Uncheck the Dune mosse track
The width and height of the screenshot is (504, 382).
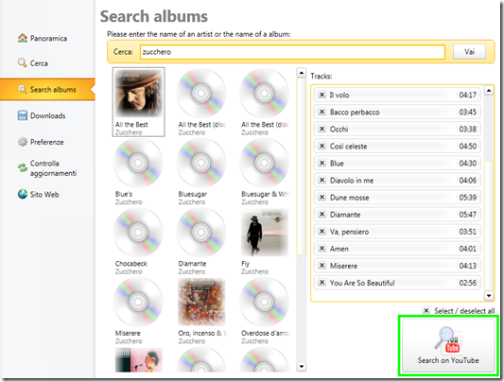pyautogui.click(x=322, y=198)
